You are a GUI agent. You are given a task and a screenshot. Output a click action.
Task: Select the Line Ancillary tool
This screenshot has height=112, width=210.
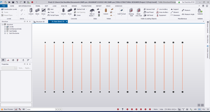162,9
